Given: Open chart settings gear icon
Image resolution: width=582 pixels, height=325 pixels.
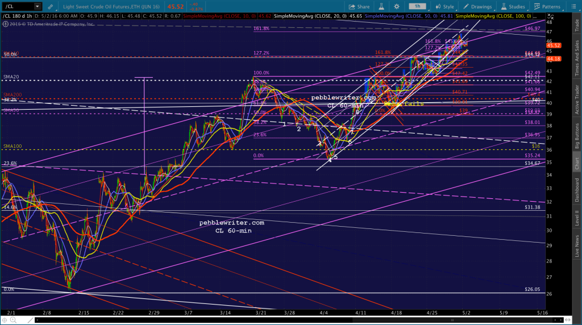Looking at the screenshot, I should [x=397, y=7].
